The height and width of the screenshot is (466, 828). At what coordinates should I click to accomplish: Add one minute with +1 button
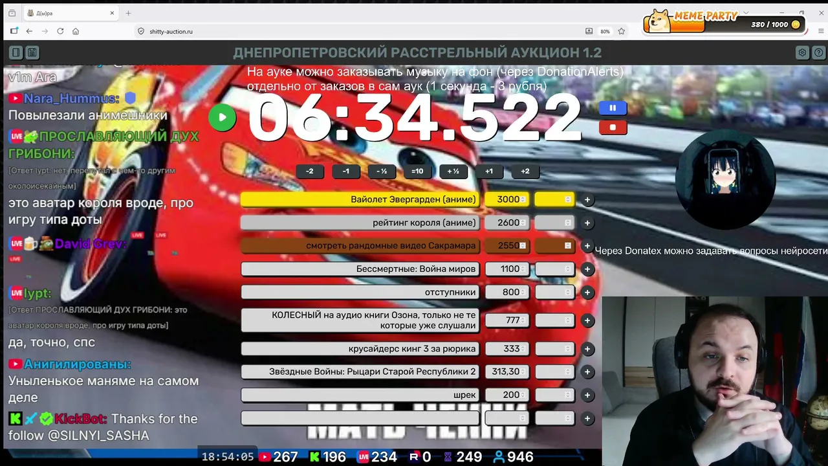(x=489, y=172)
